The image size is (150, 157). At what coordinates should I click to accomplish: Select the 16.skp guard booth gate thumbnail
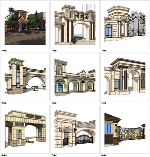(x=25, y=129)
